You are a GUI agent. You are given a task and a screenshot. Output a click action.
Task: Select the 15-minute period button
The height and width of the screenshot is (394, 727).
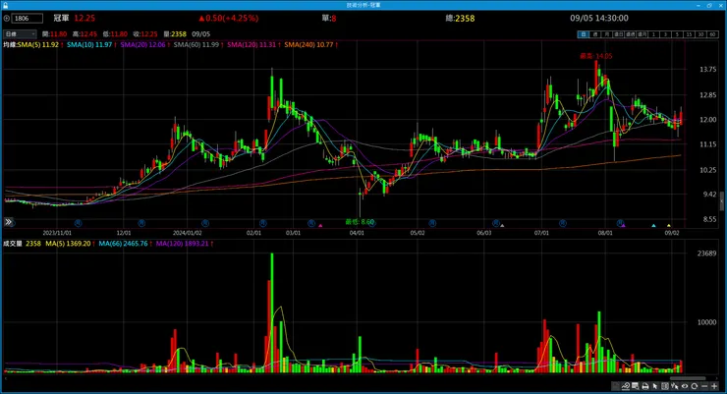click(689, 34)
